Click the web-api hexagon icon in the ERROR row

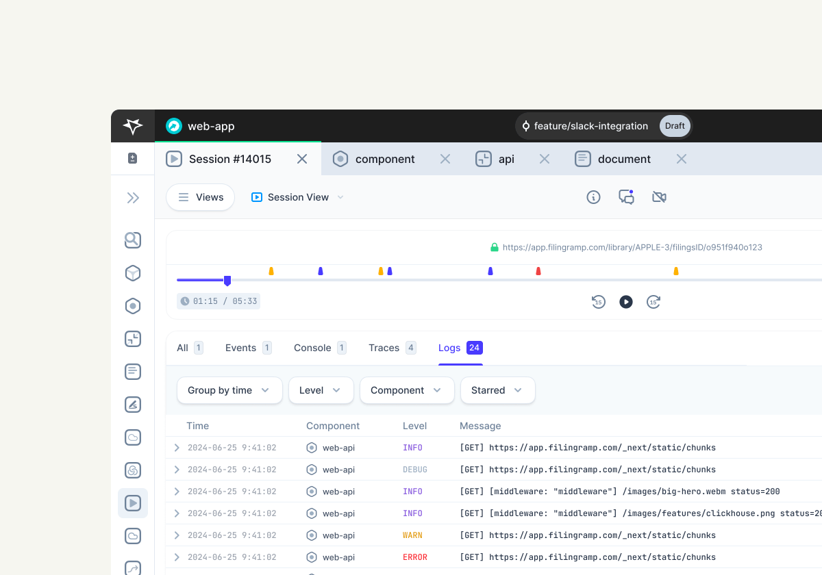click(x=312, y=557)
